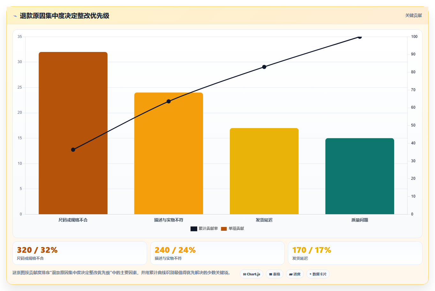Click the 表格 tag icon

[x=271, y=274]
